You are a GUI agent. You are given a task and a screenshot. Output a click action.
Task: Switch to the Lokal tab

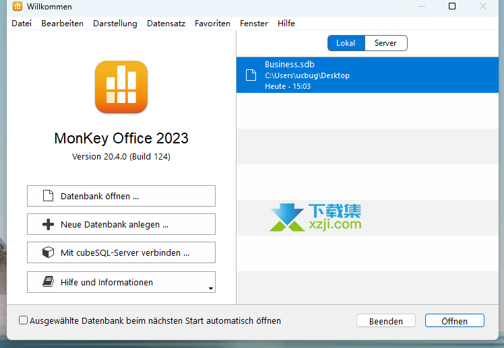(346, 43)
